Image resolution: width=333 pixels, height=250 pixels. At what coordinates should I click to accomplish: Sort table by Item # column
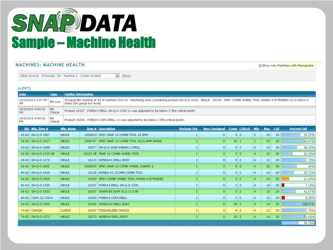click(91, 129)
